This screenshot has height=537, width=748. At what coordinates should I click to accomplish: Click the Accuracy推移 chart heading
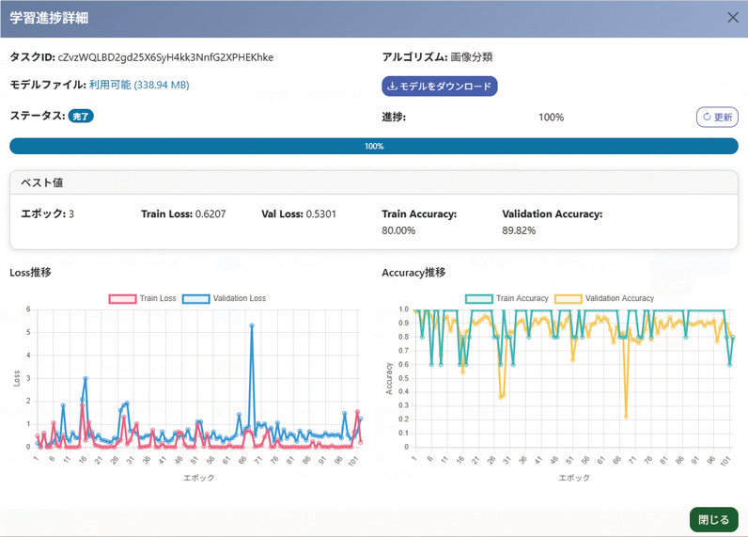(x=413, y=273)
